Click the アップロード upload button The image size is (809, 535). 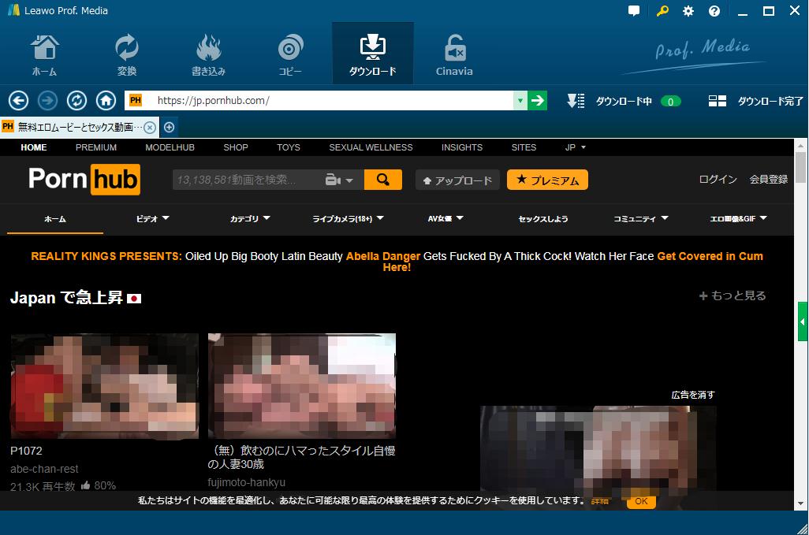point(457,180)
